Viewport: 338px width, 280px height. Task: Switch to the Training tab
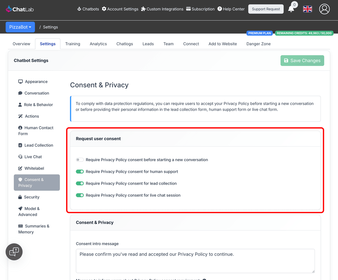click(72, 44)
